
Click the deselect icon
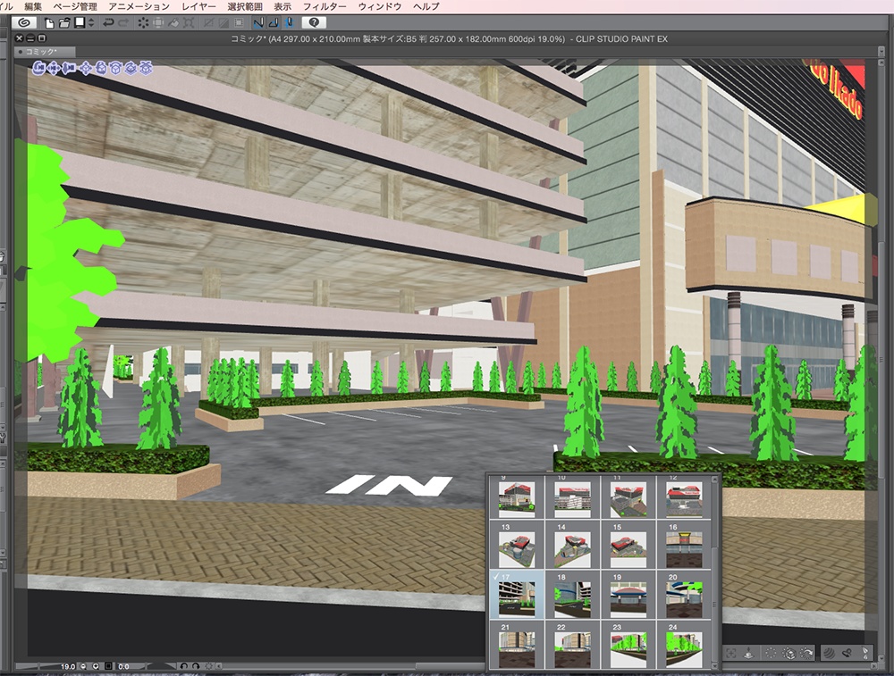[x=208, y=23]
